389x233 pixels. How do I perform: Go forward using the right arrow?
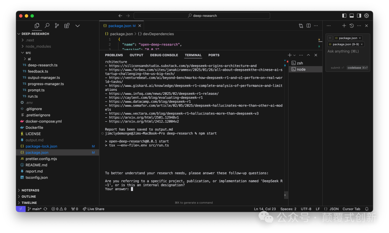click(x=128, y=15)
